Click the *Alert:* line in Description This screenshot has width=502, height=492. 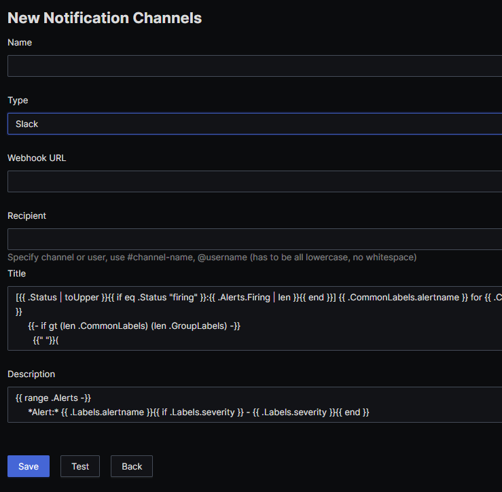coord(198,412)
